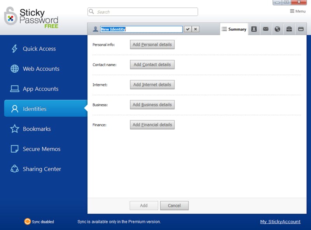
Task: Click Add Contact details button
Action: tap(152, 64)
